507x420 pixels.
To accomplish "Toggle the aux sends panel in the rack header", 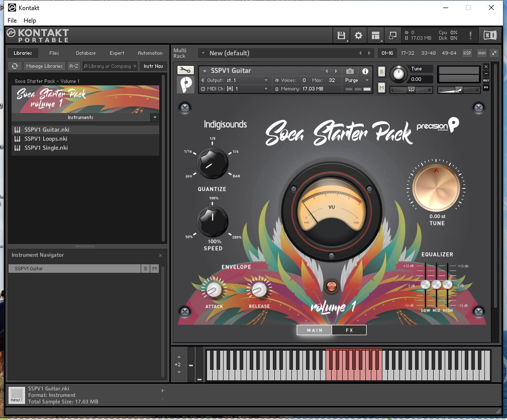I will pyautogui.click(x=482, y=53).
